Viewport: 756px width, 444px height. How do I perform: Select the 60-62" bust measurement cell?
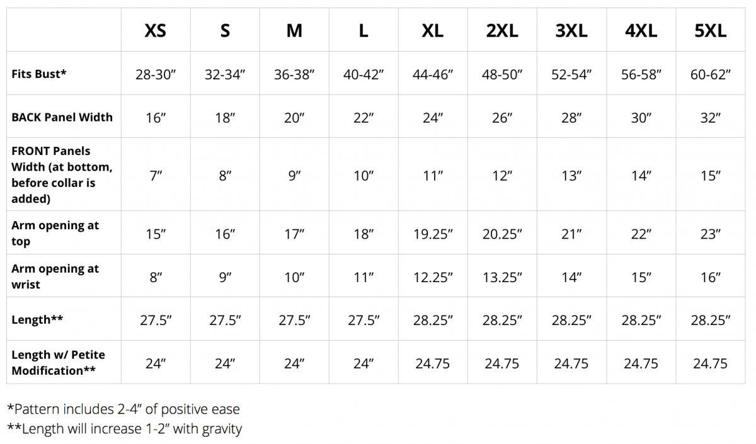(x=710, y=74)
